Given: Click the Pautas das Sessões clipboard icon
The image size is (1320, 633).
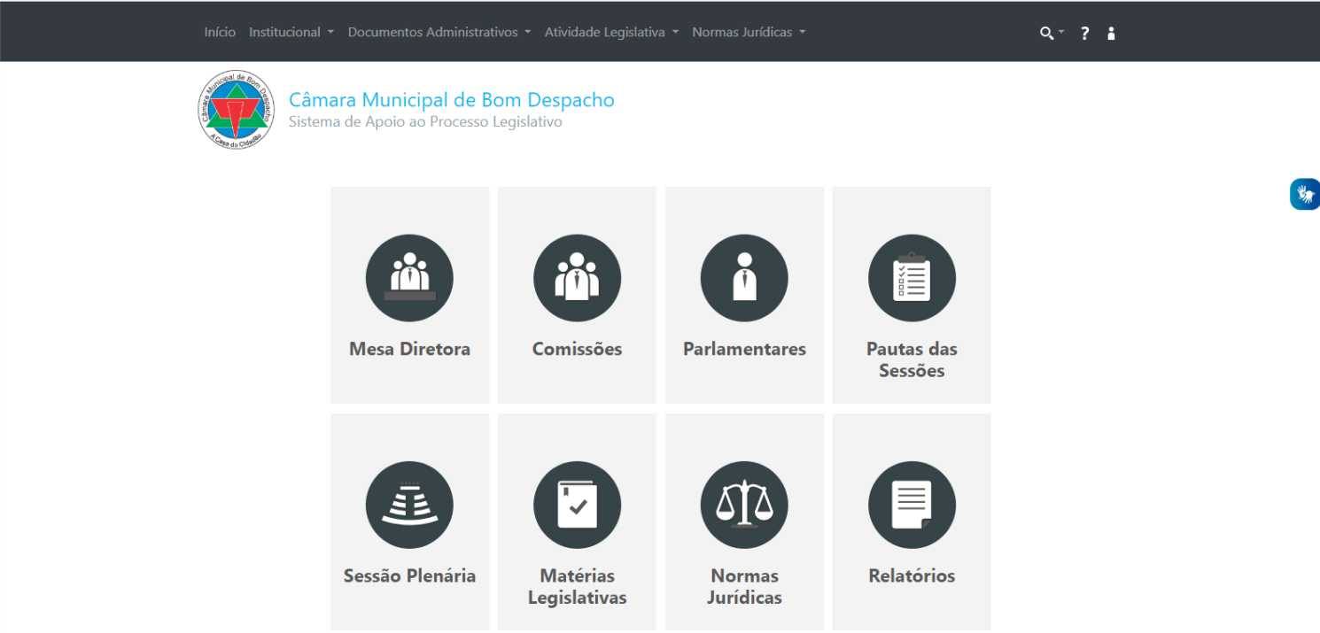Looking at the screenshot, I should click(x=912, y=278).
